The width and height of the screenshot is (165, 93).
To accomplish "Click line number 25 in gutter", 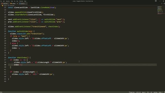I will [x=5, y=31].
